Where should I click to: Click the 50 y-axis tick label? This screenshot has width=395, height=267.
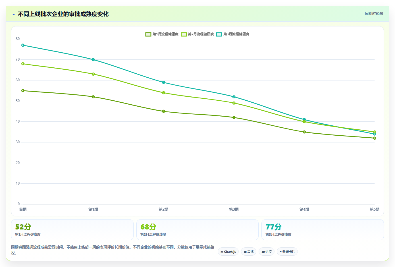click(x=18, y=101)
